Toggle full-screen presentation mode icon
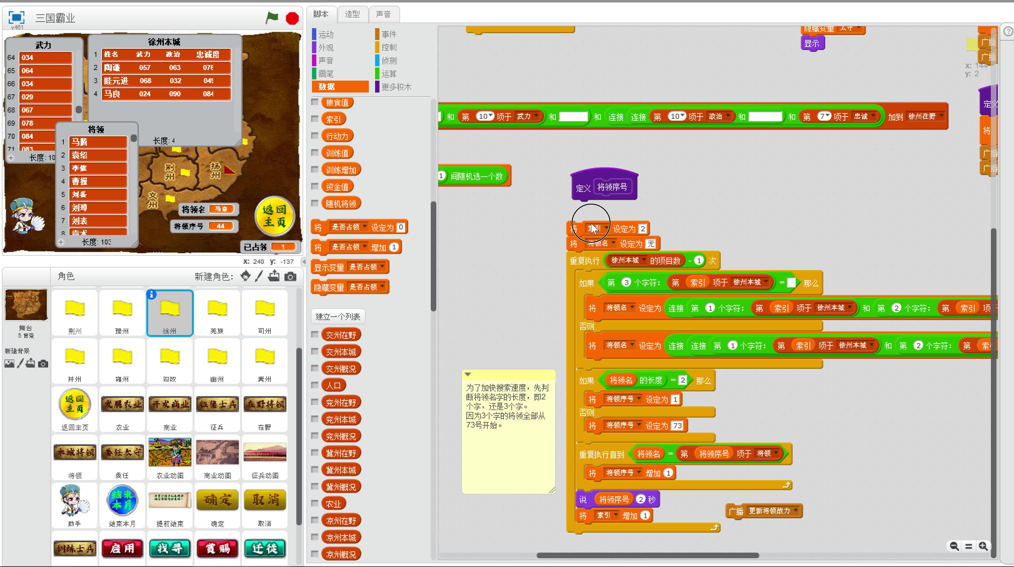Viewport: 1014px width, 567px height. (17, 17)
